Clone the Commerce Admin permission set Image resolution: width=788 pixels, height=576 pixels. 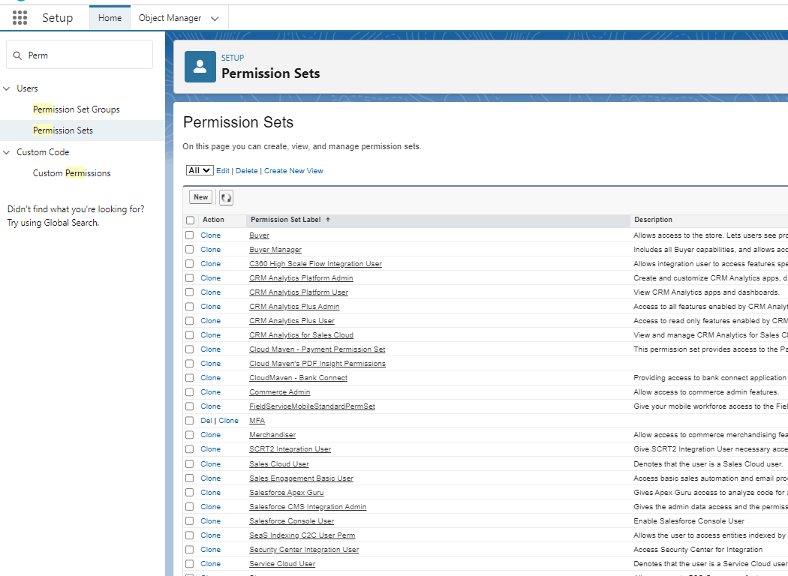click(211, 392)
